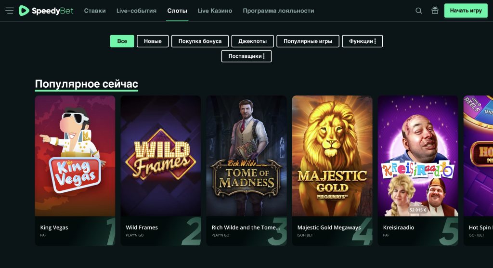
Task: Open the Majestic Gold Megaways title link
Action: (329, 228)
